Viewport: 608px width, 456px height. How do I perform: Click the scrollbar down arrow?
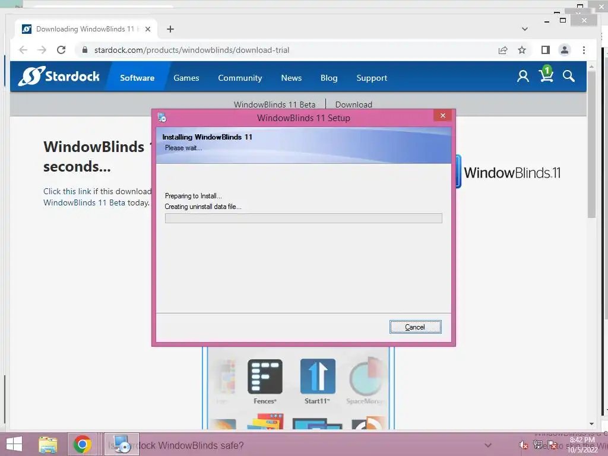(x=591, y=424)
